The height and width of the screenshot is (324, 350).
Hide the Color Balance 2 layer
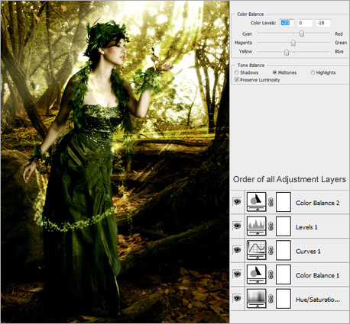pos(237,202)
